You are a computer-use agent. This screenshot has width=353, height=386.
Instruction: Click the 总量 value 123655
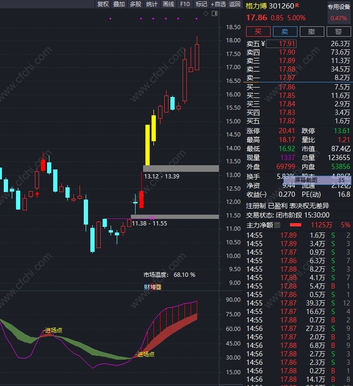click(x=339, y=158)
